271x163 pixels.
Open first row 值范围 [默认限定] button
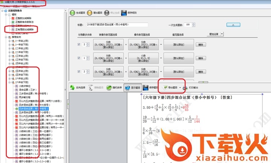point(179,44)
